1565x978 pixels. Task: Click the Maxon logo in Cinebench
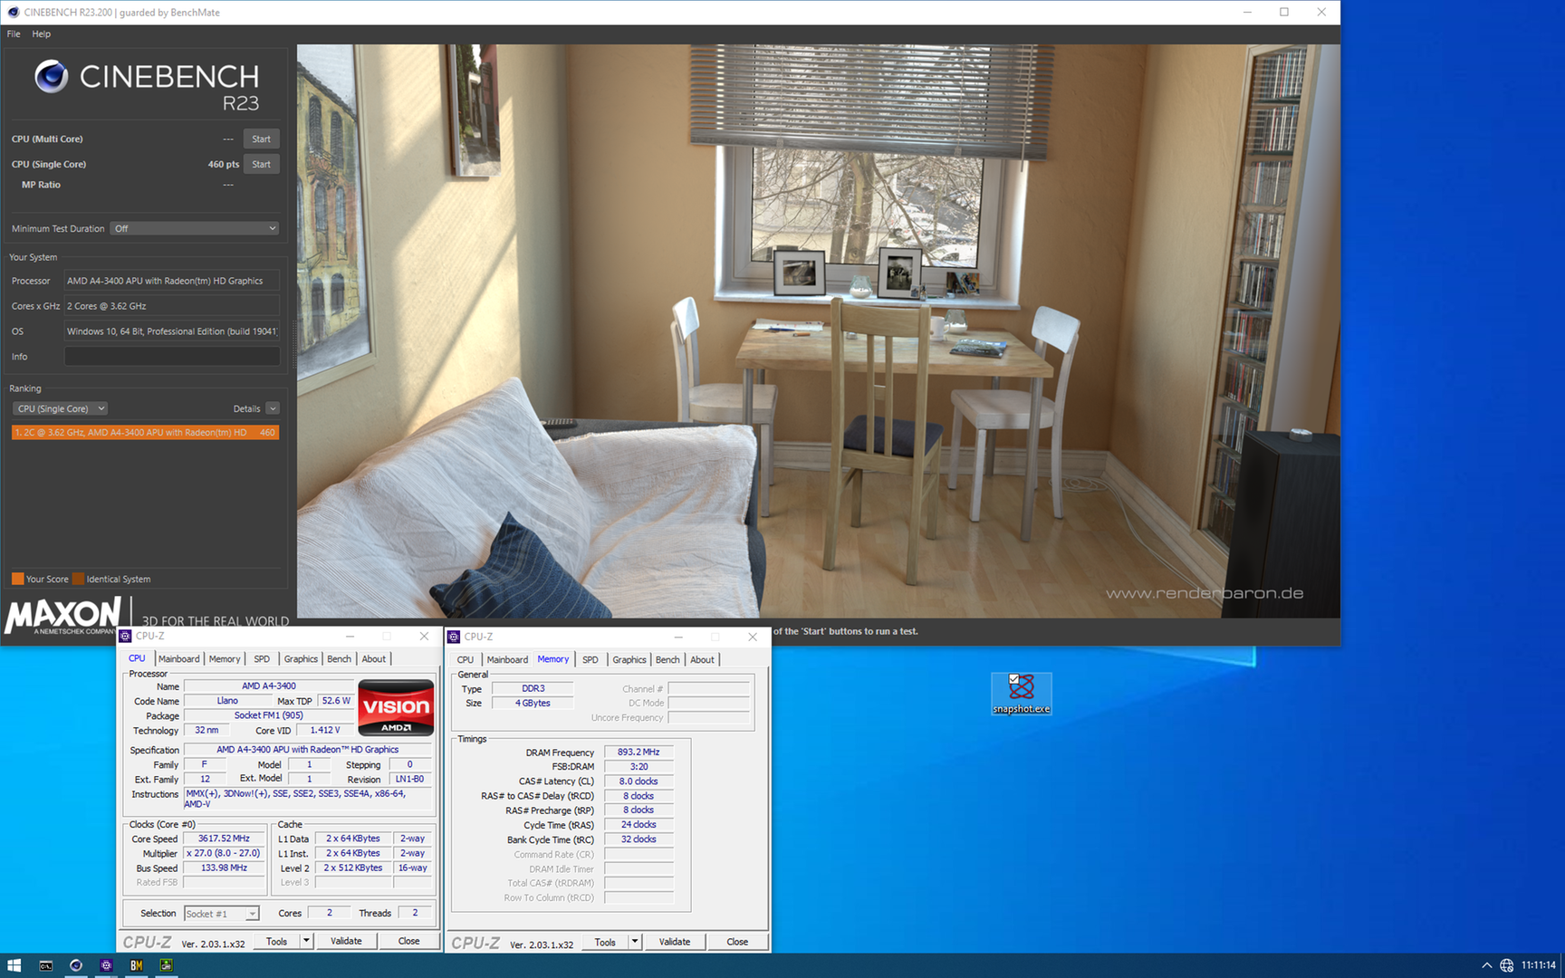coord(62,616)
